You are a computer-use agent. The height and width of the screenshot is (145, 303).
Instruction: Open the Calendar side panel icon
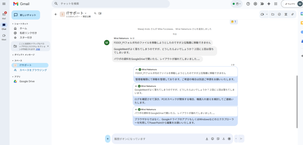tap(302, 13)
